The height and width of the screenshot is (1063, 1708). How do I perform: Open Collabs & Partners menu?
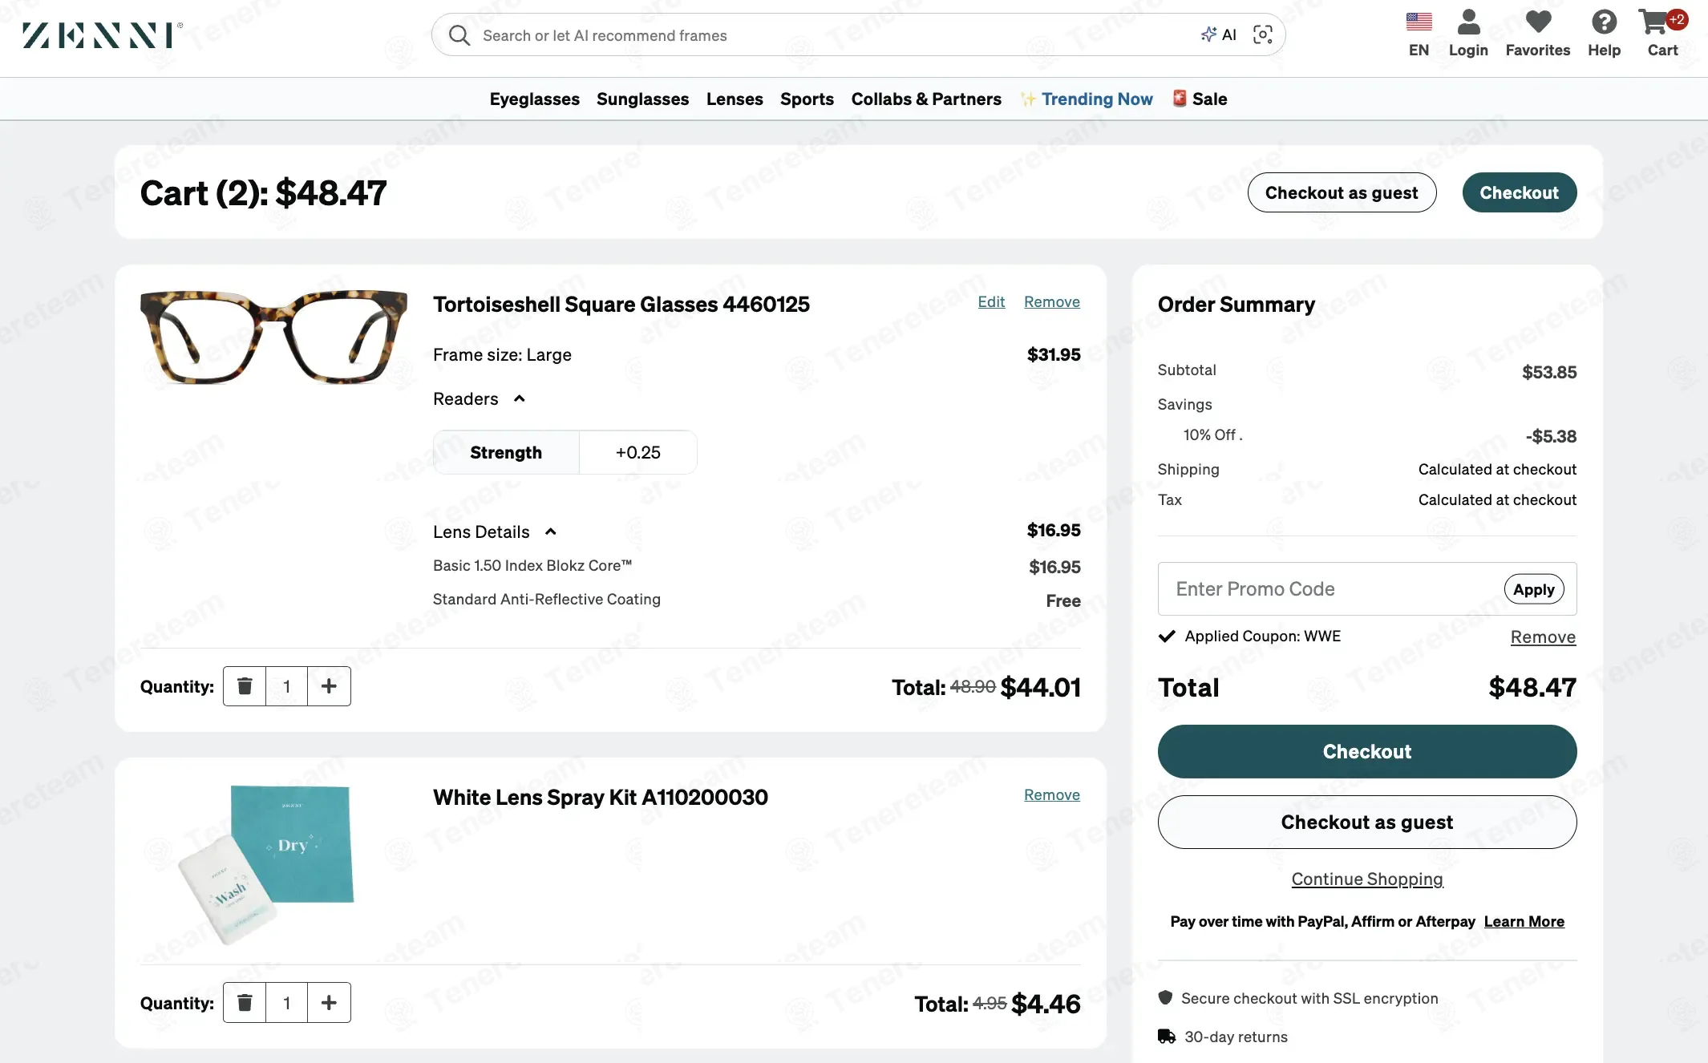[x=926, y=99]
